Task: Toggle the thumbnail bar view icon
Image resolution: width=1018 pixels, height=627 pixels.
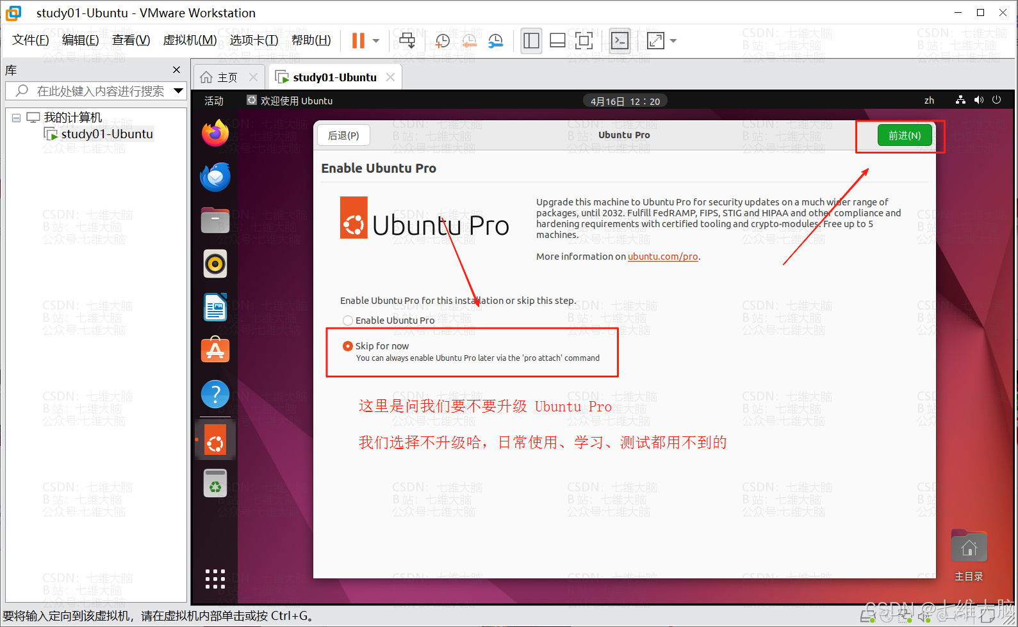Action: pos(557,41)
